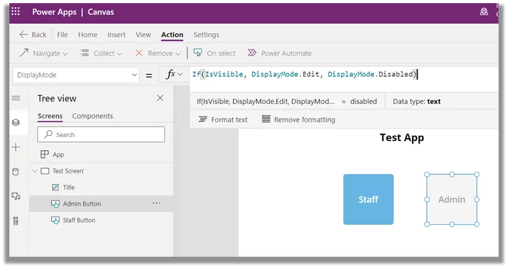Image resolution: width=508 pixels, height=268 pixels.
Task: Click the Navigate arrow icon
Action: (x=24, y=53)
